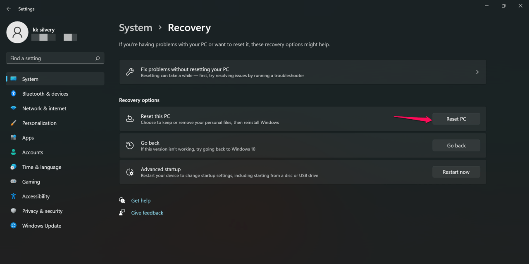Image resolution: width=529 pixels, height=264 pixels.
Task: Click the Give feedback link
Action: pos(147,212)
